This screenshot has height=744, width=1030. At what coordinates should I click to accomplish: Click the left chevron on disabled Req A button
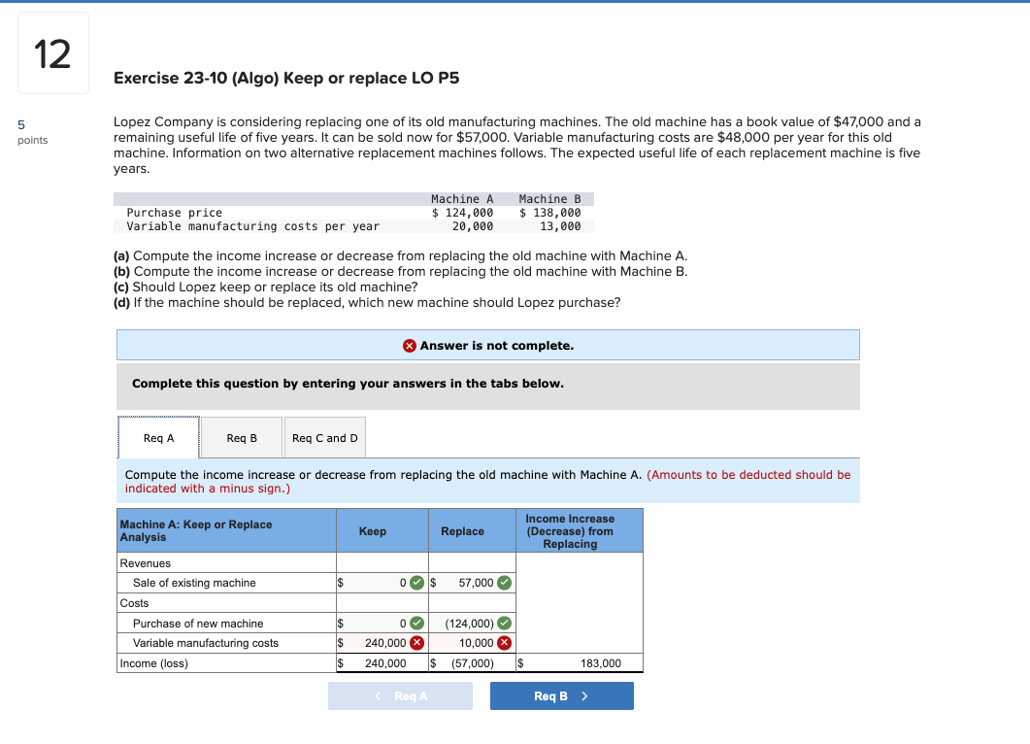coord(378,696)
